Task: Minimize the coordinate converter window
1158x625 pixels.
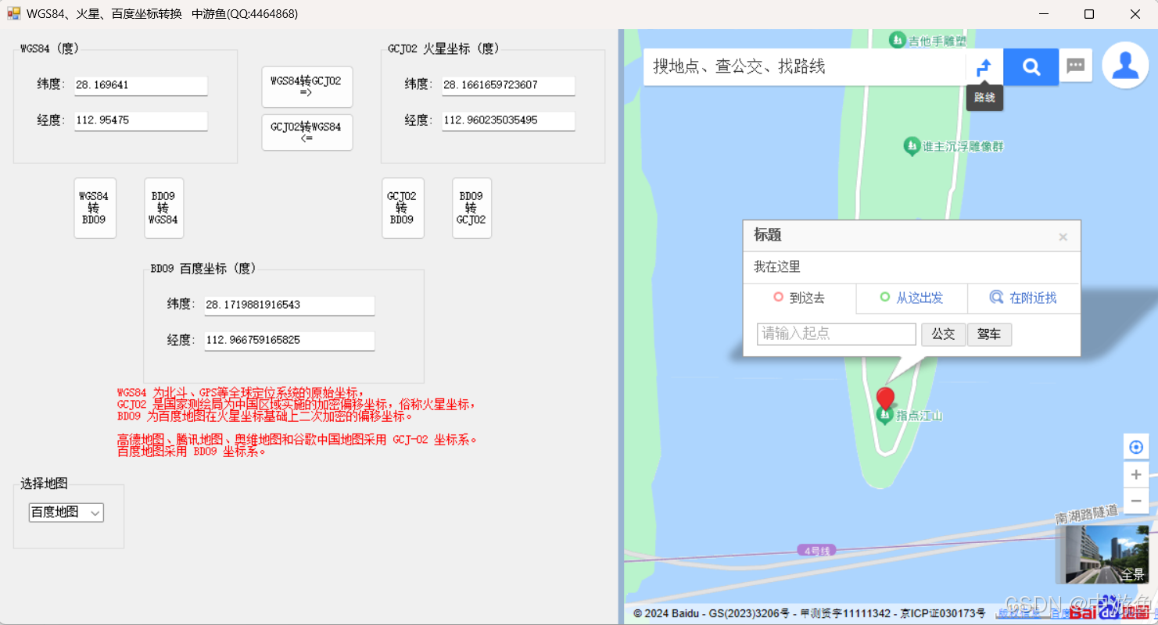Action: pos(1043,14)
